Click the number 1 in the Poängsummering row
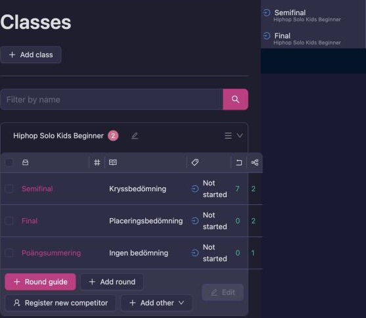This screenshot has width=366, height=318. [x=253, y=253]
